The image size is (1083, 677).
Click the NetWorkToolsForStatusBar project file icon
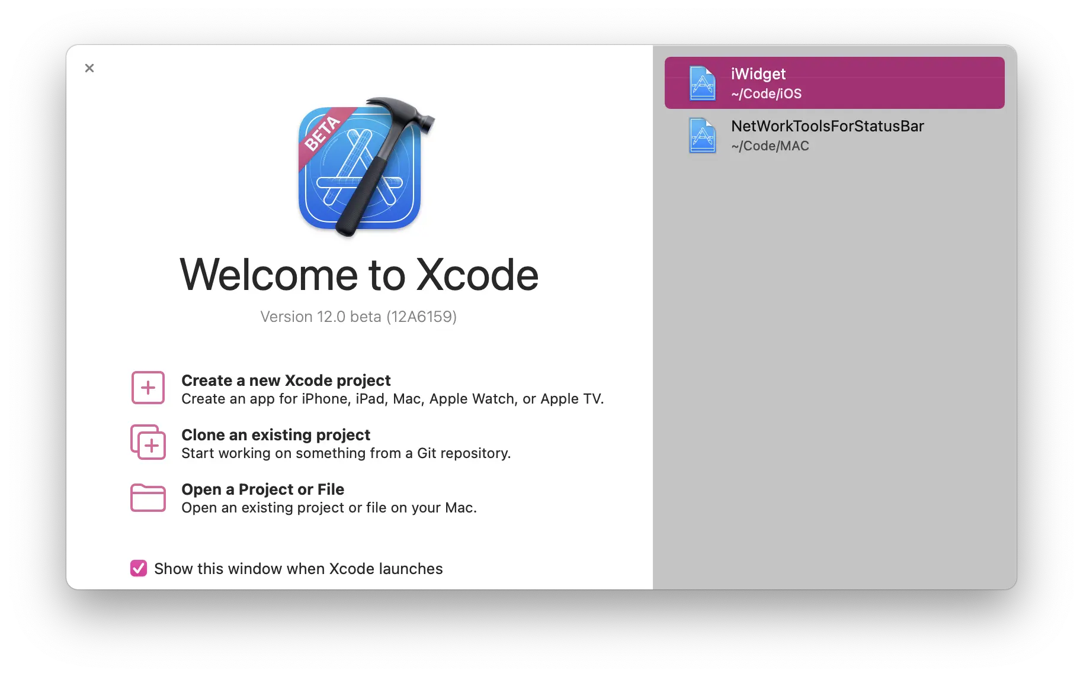(x=703, y=135)
